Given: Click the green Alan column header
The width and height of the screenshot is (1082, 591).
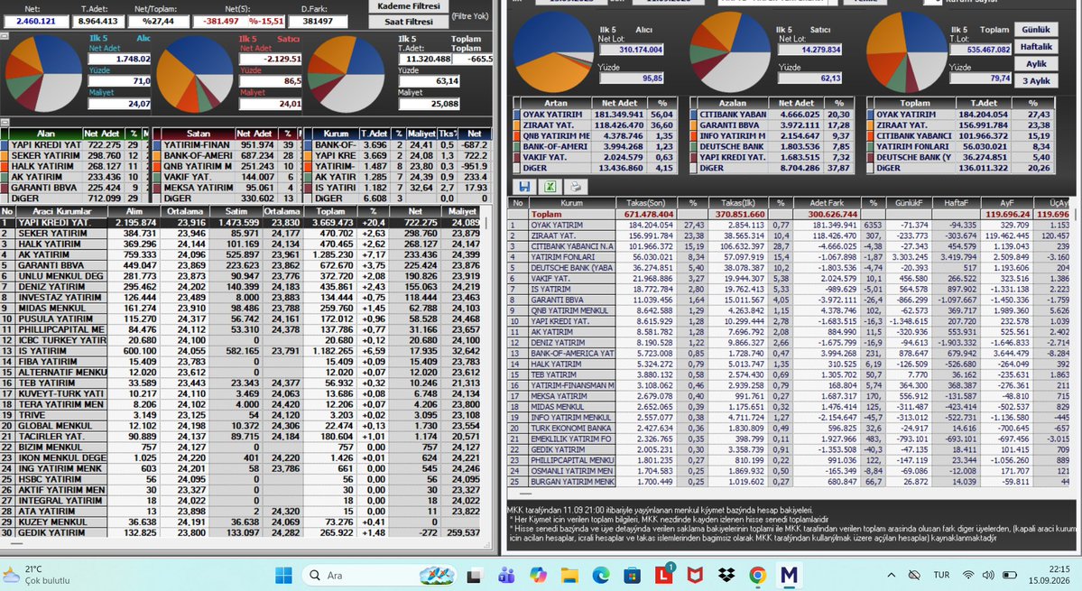Looking at the screenshot, I should pyautogui.click(x=45, y=134).
